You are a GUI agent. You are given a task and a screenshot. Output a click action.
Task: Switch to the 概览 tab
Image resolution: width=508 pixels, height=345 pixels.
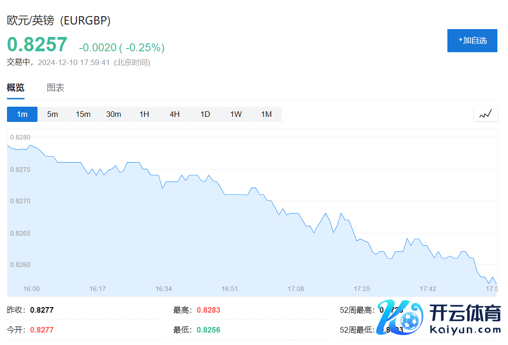click(x=16, y=88)
